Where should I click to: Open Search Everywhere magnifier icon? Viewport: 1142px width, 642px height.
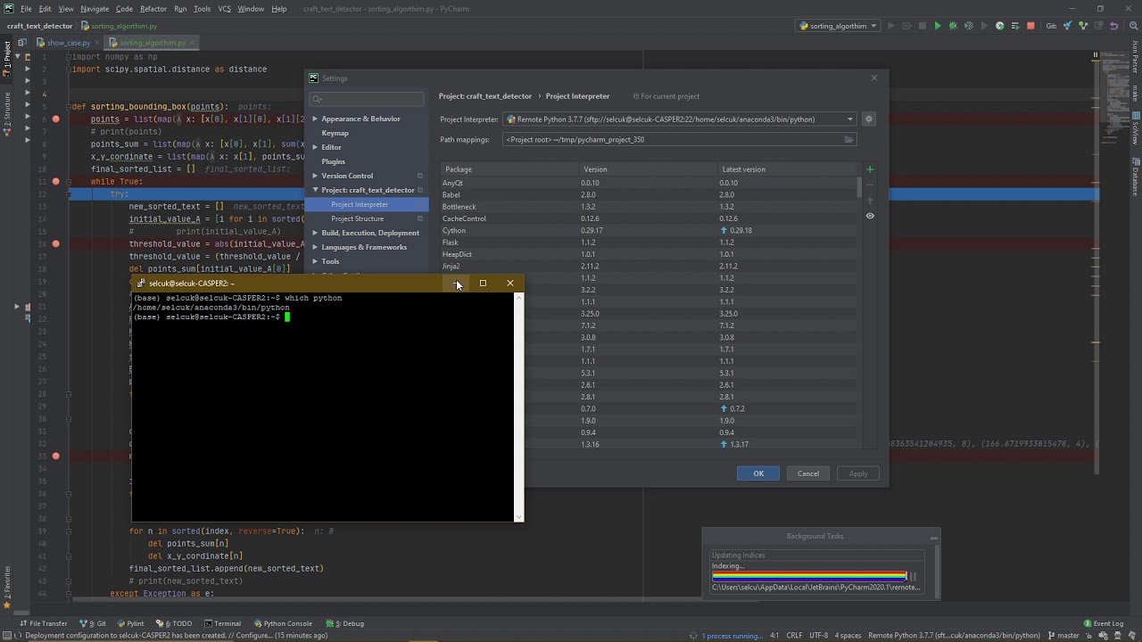click(1135, 26)
